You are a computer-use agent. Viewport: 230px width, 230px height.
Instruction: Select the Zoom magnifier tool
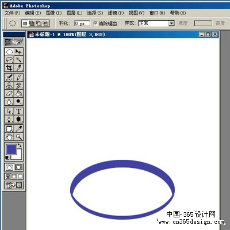[x=19, y=137]
